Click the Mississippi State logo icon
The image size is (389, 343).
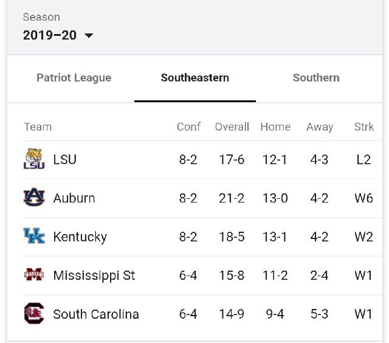pyautogui.click(x=34, y=274)
